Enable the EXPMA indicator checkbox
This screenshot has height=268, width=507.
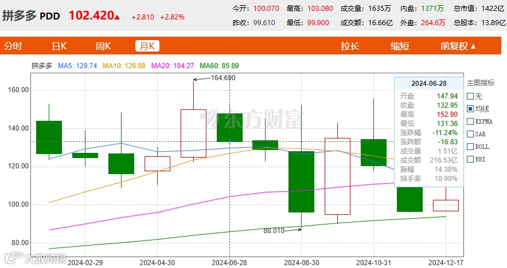tap(470, 121)
